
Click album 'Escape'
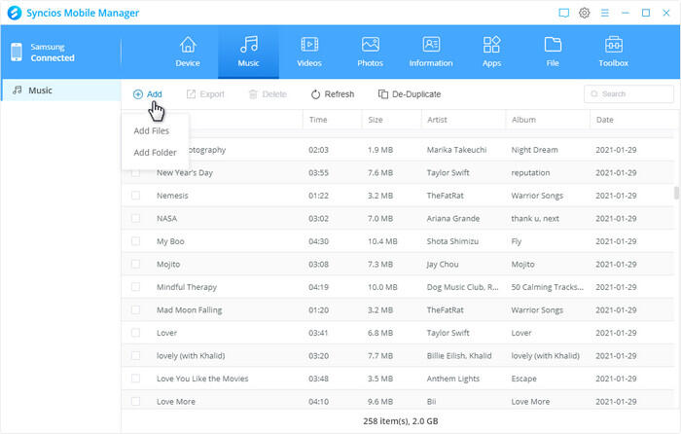pos(523,379)
